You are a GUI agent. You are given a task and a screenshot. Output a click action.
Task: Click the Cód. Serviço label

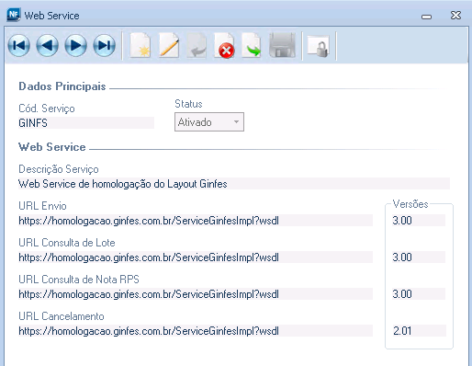pos(47,109)
